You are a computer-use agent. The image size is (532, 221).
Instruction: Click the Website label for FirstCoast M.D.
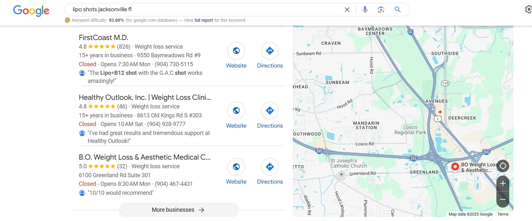pyautogui.click(x=236, y=66)
